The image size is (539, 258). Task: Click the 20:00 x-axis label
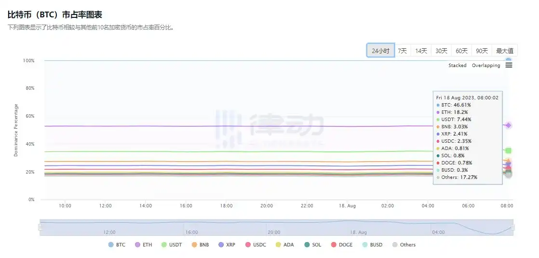click(267, 206)
